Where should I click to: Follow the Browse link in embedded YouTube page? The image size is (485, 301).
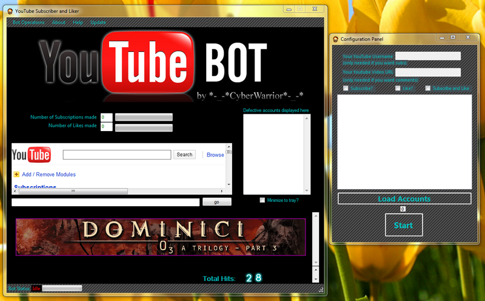tap(215, 155)
